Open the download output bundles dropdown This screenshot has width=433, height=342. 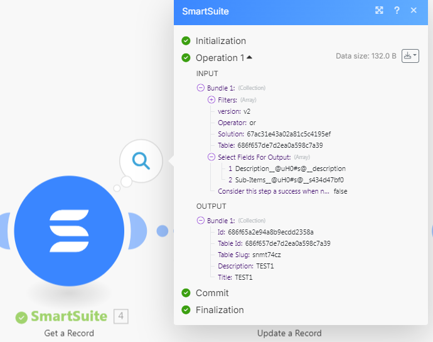[410, 56]
